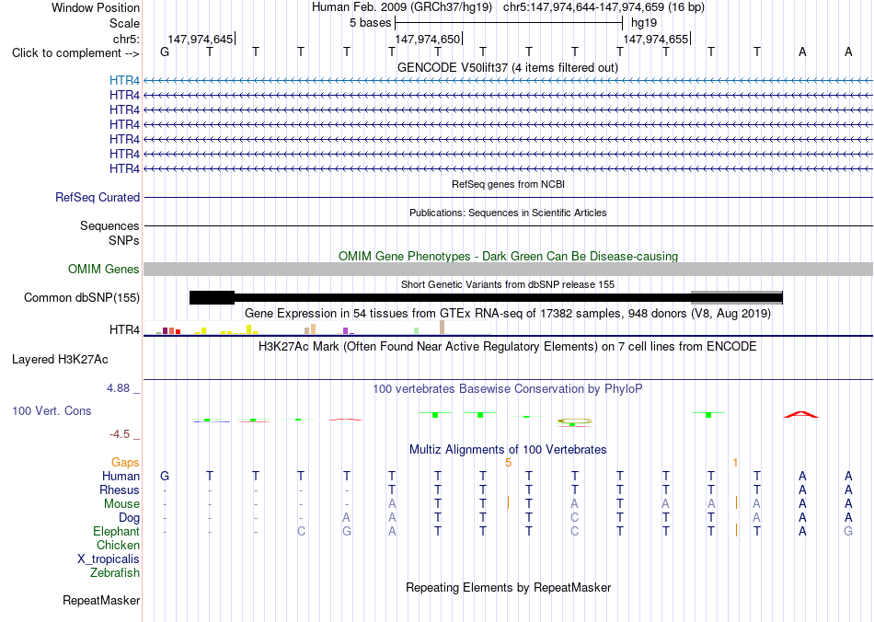Click the Layered H3K27Ac track label
This screenshot has width=874, height=622.
[x=60, y=360]
